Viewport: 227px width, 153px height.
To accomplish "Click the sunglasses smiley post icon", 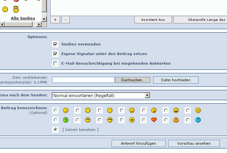I will (x=110, y=120).
